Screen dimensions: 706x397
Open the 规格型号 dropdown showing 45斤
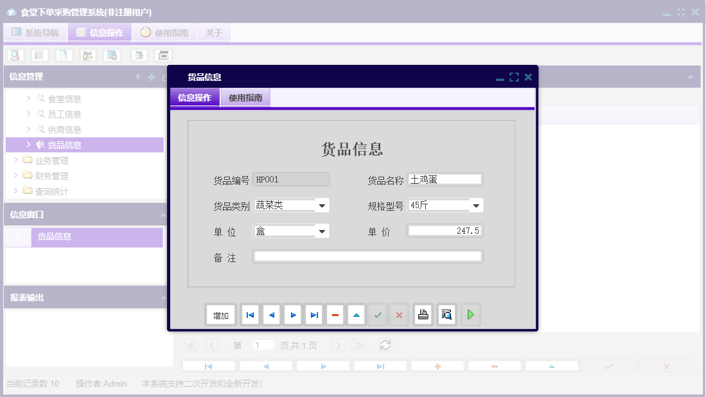[476, 204]
